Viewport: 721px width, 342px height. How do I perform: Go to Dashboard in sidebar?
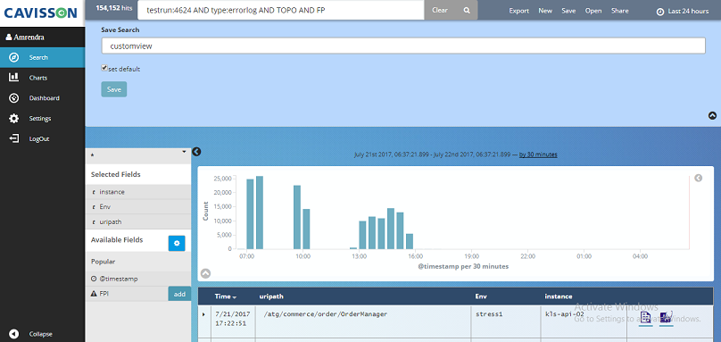point(42,98)
